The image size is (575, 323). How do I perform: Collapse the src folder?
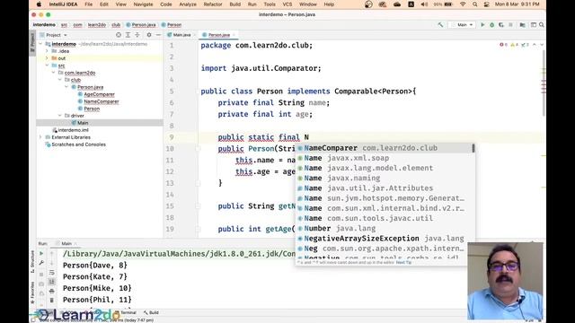coord(47,65)
